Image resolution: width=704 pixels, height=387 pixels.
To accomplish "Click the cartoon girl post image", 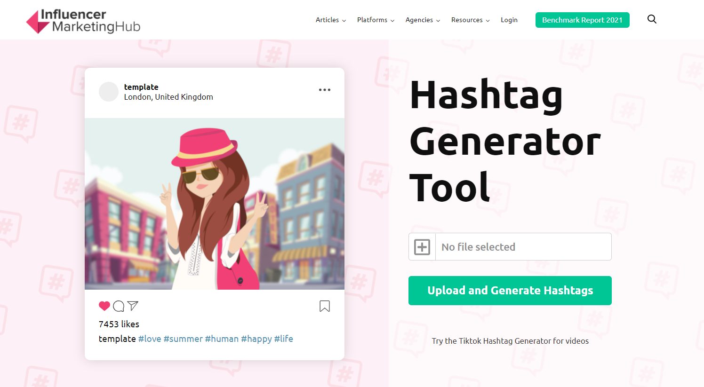I will (x=215, y=204).
